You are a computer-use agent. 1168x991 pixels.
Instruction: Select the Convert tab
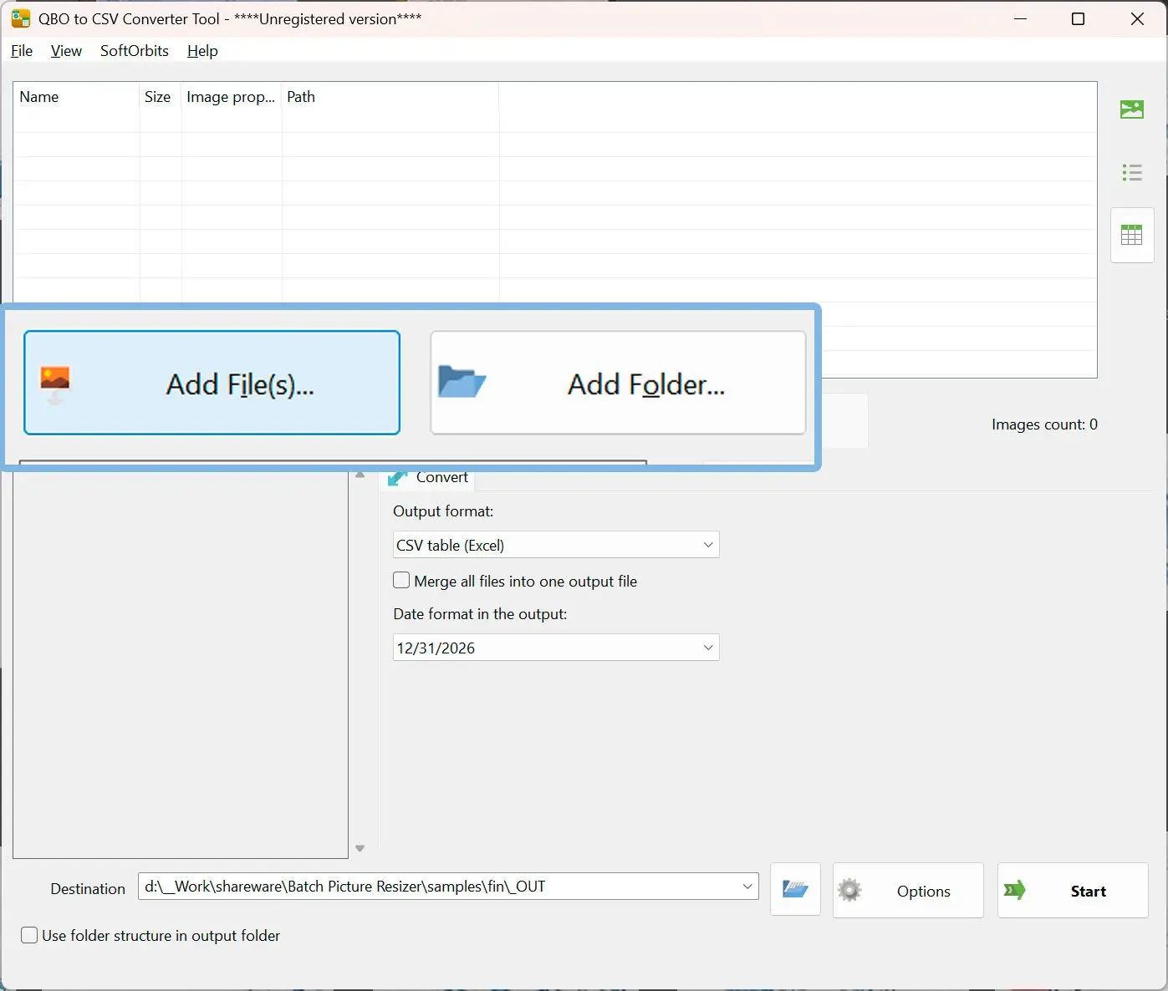point(427,478)
